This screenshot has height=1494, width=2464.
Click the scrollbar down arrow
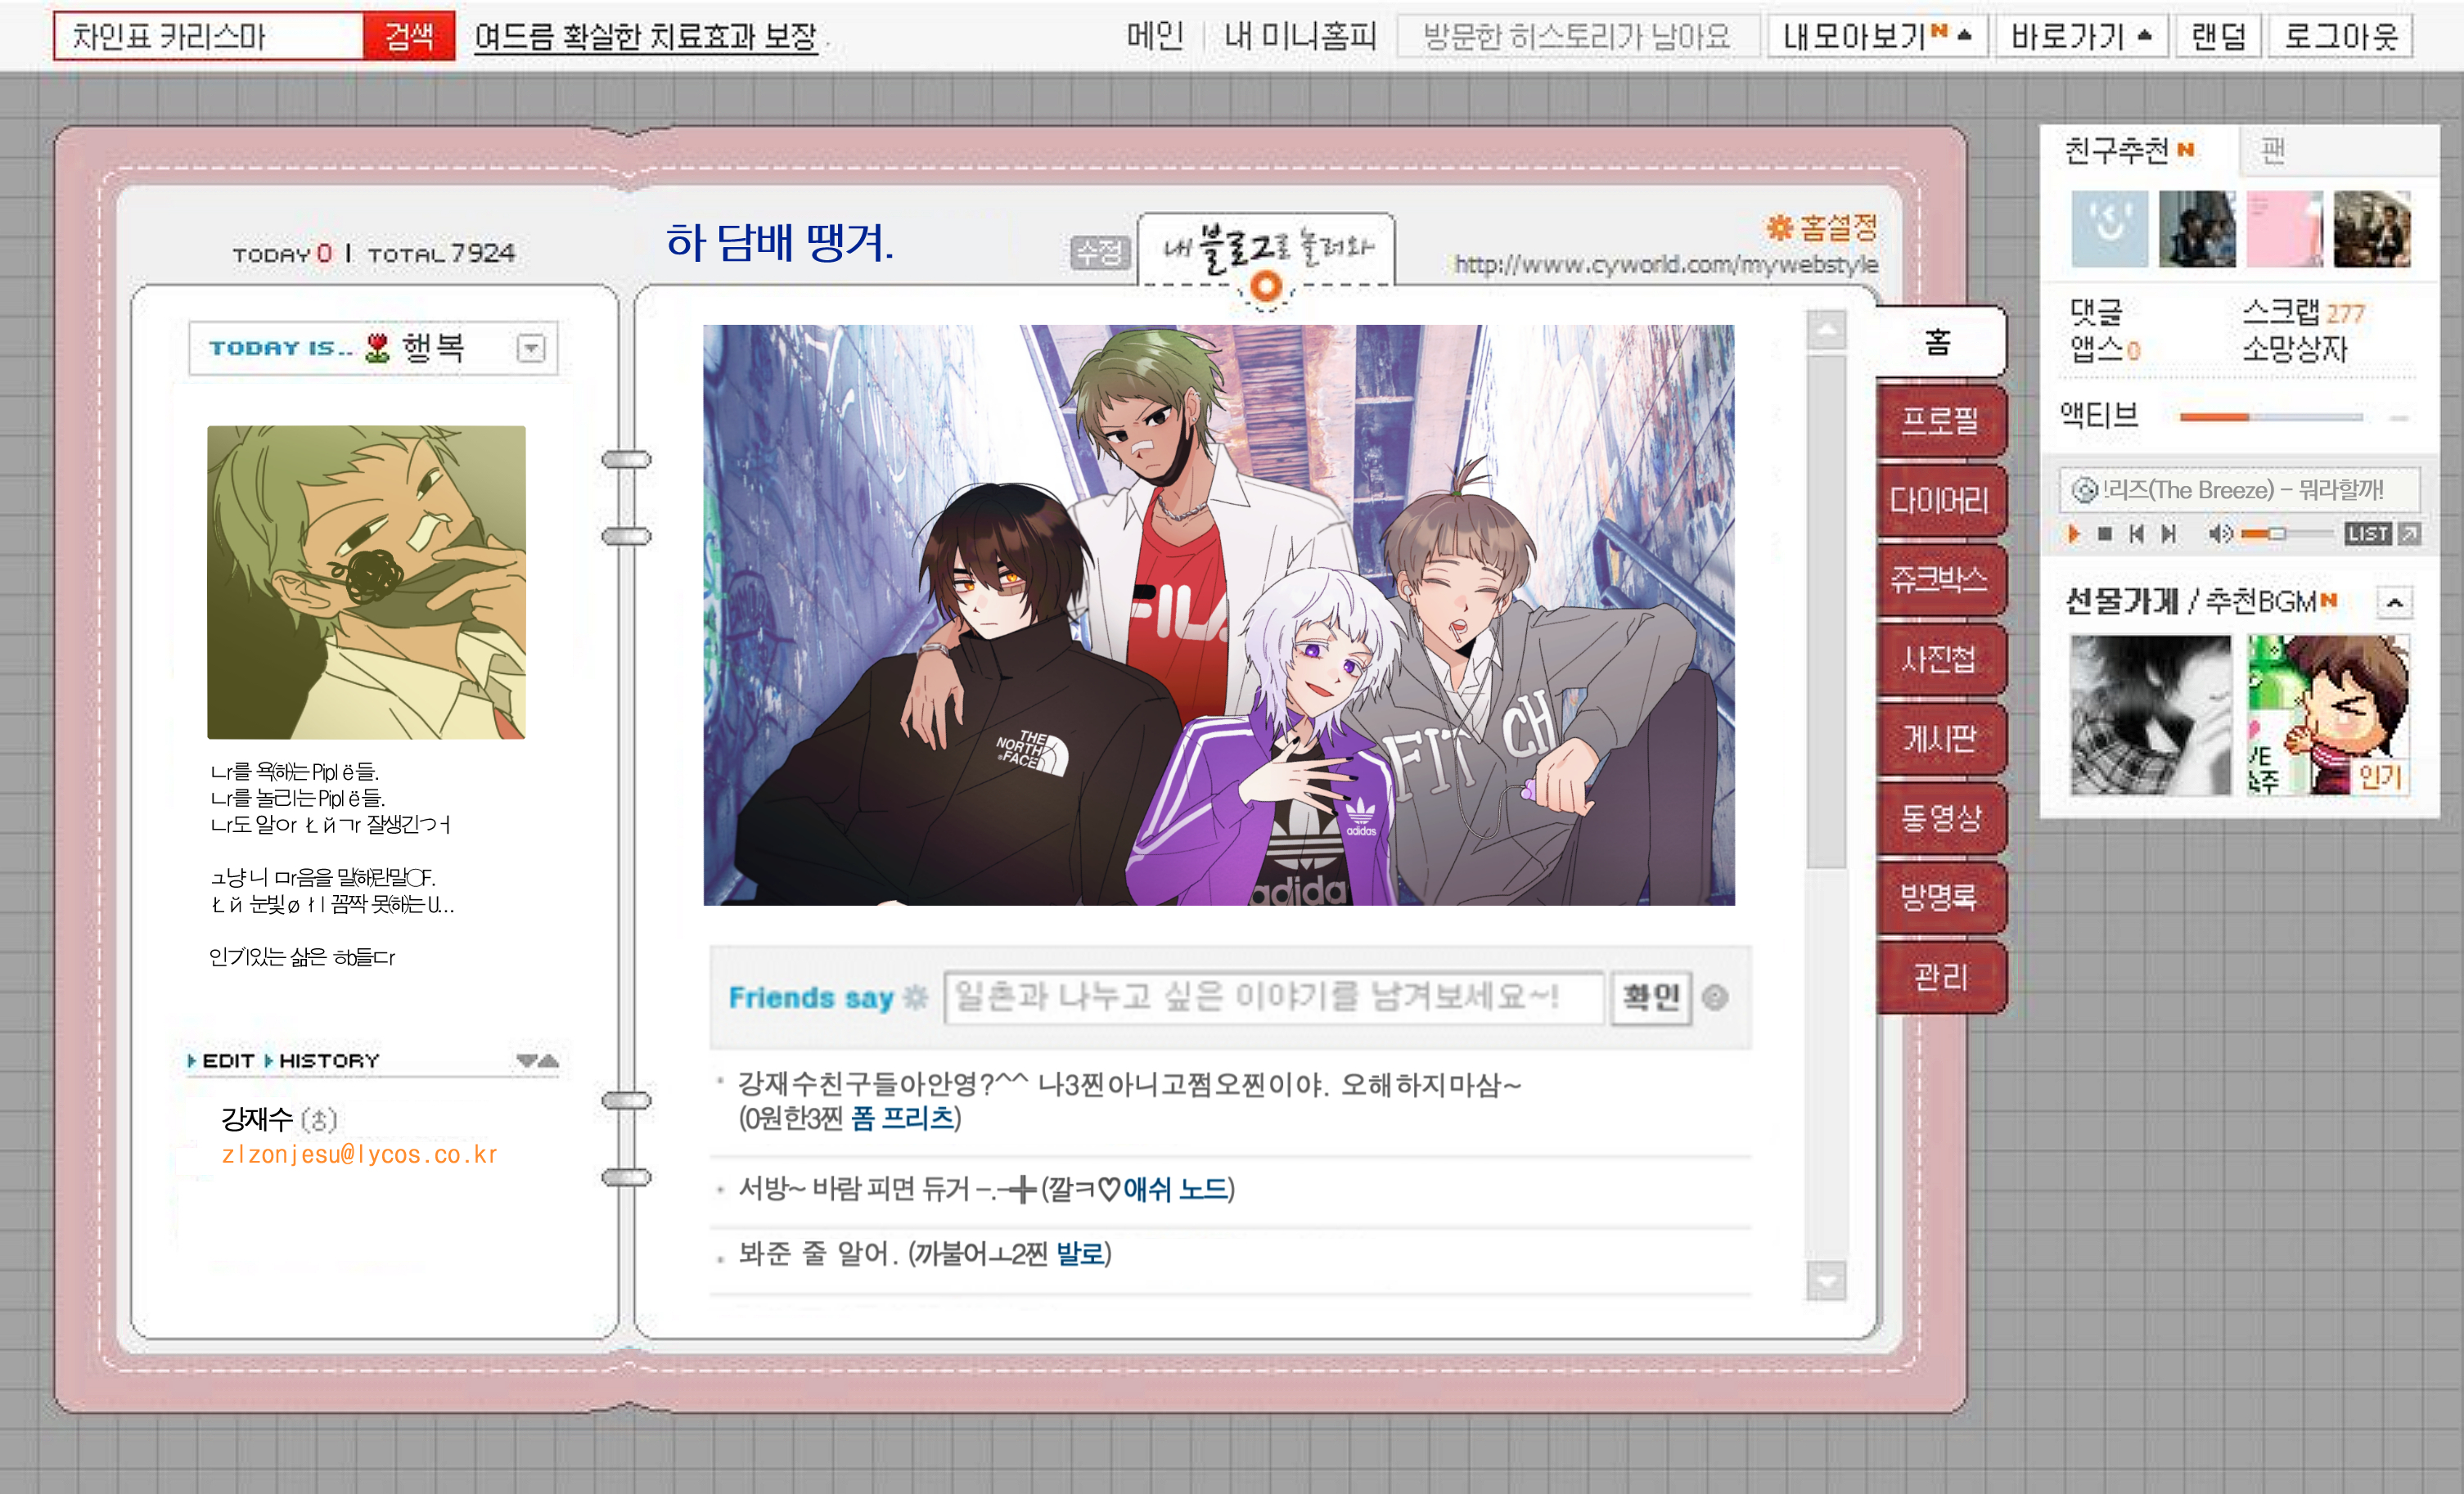(1826, 1280)
